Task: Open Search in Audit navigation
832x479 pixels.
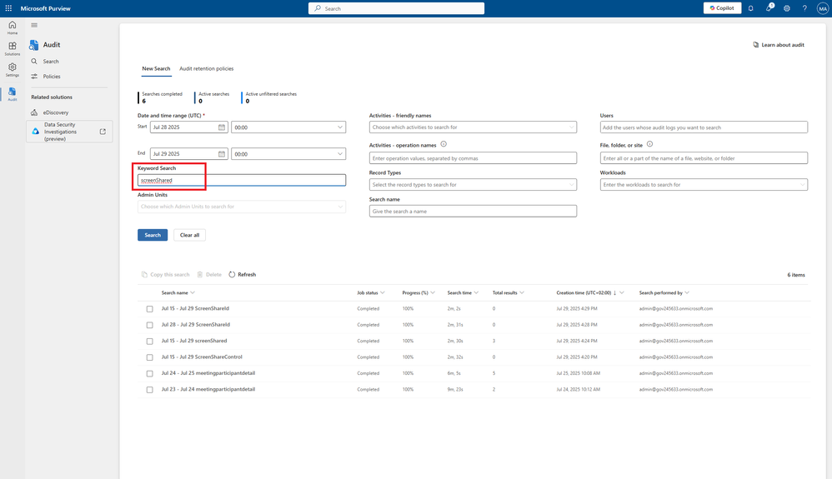Action: coord(51,62)
